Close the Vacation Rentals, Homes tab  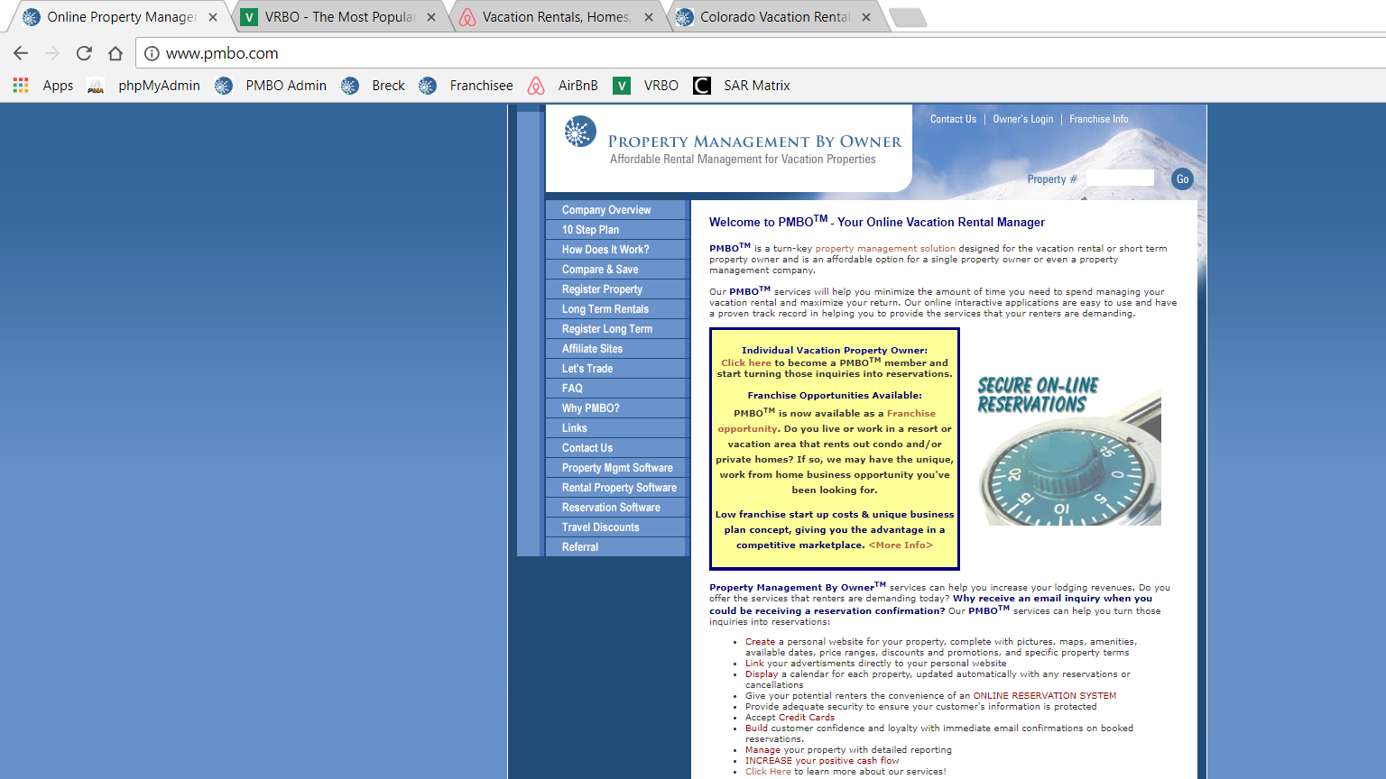[649, 17]
